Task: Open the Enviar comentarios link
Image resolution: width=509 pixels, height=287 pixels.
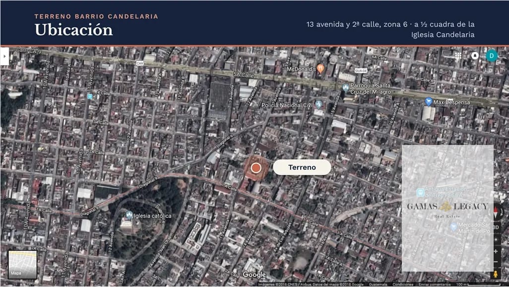Action: coord(435,285)
